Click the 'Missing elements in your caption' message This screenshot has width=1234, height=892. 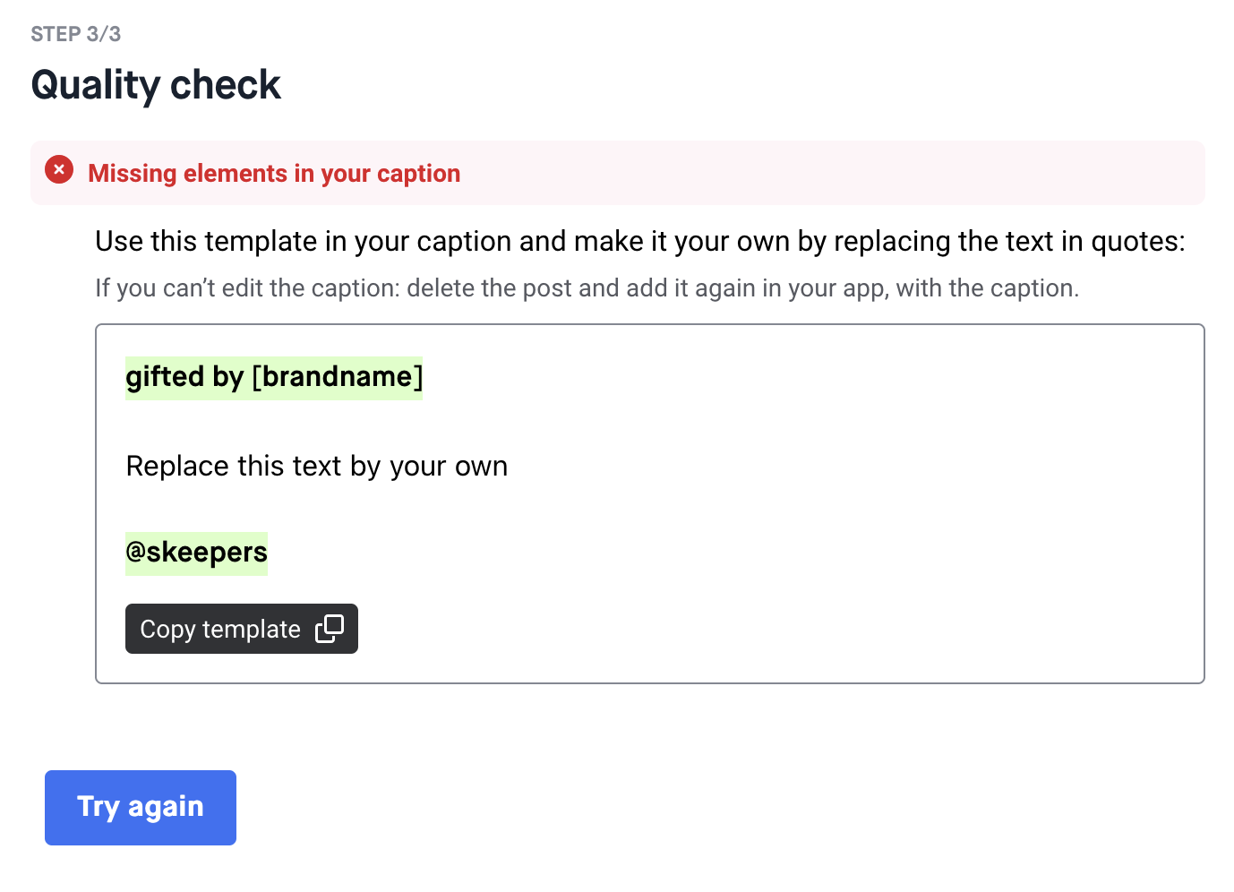[274, 174]
